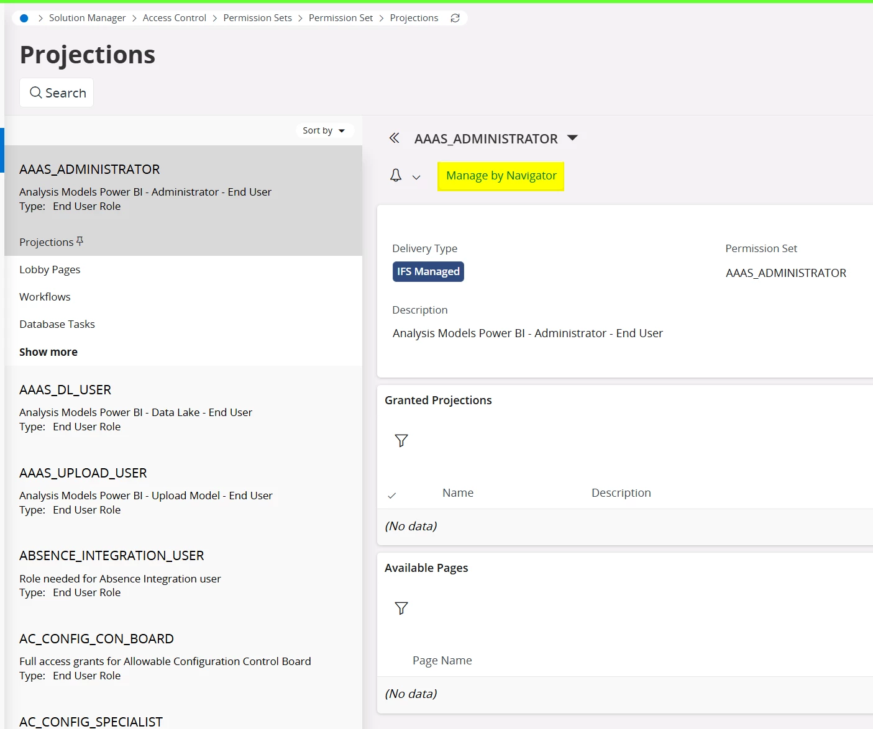The width and height of the screenshot is (873, 729).
Task: Collapse the detail panel with the double-chevron icon
Action: [394, 138]
